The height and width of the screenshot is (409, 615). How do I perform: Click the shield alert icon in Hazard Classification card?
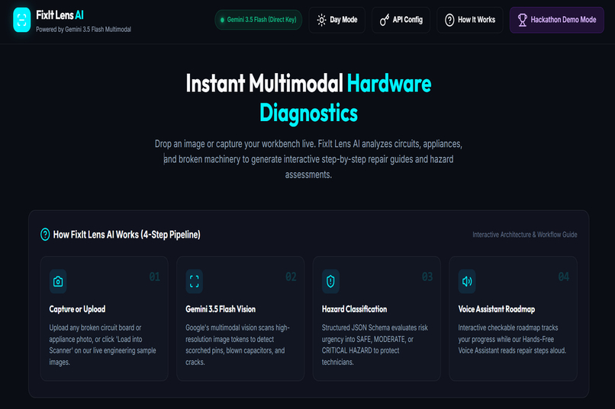tap(330, 281)
